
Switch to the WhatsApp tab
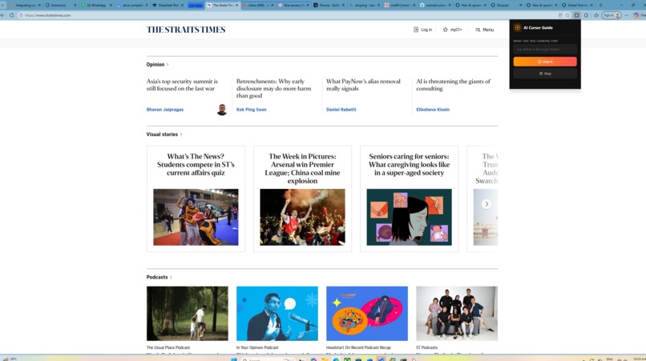95,5
